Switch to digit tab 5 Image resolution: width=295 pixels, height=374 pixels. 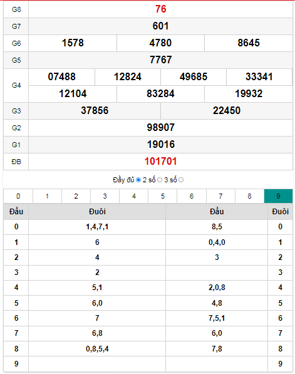tap(163, 196)
